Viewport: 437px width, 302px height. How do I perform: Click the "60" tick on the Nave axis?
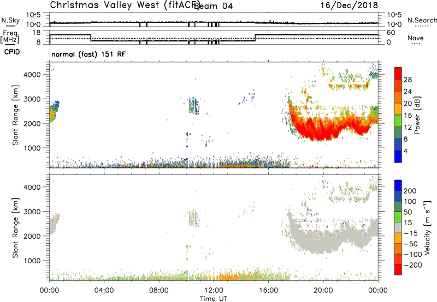point(391,33)
